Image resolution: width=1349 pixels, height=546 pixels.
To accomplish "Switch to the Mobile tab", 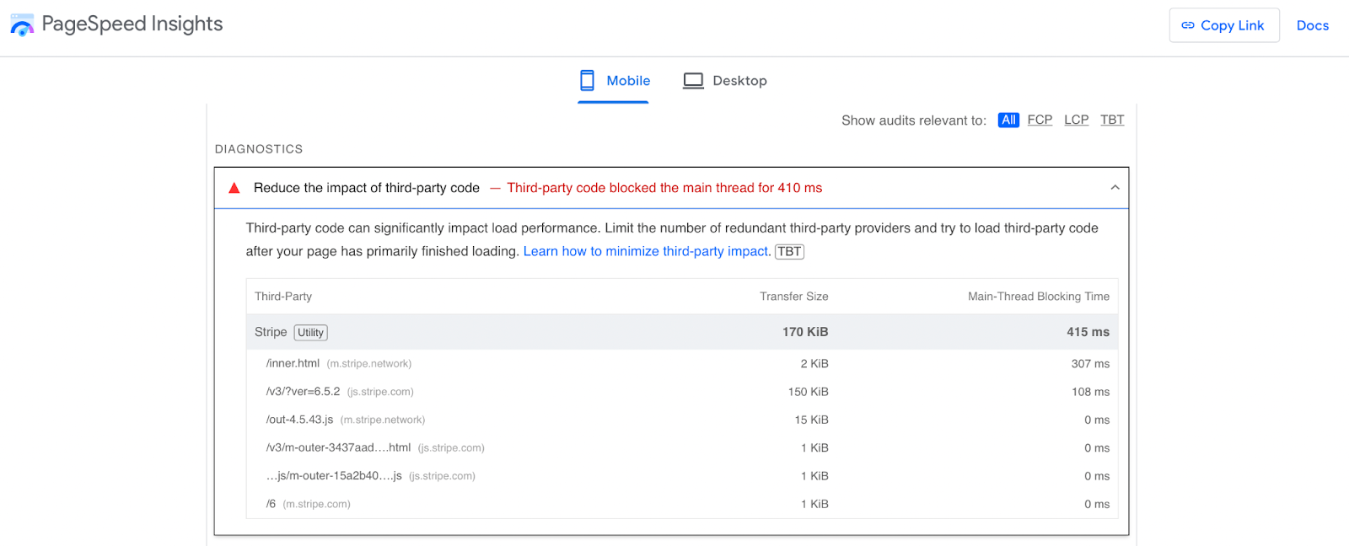I will (614, 81).
